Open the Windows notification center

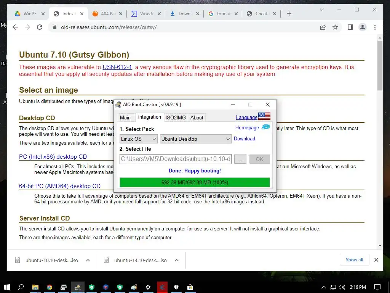(x=377, y=287)
